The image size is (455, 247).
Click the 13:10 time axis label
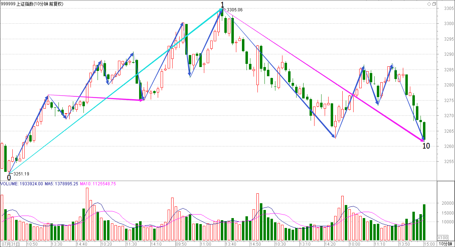305,244
